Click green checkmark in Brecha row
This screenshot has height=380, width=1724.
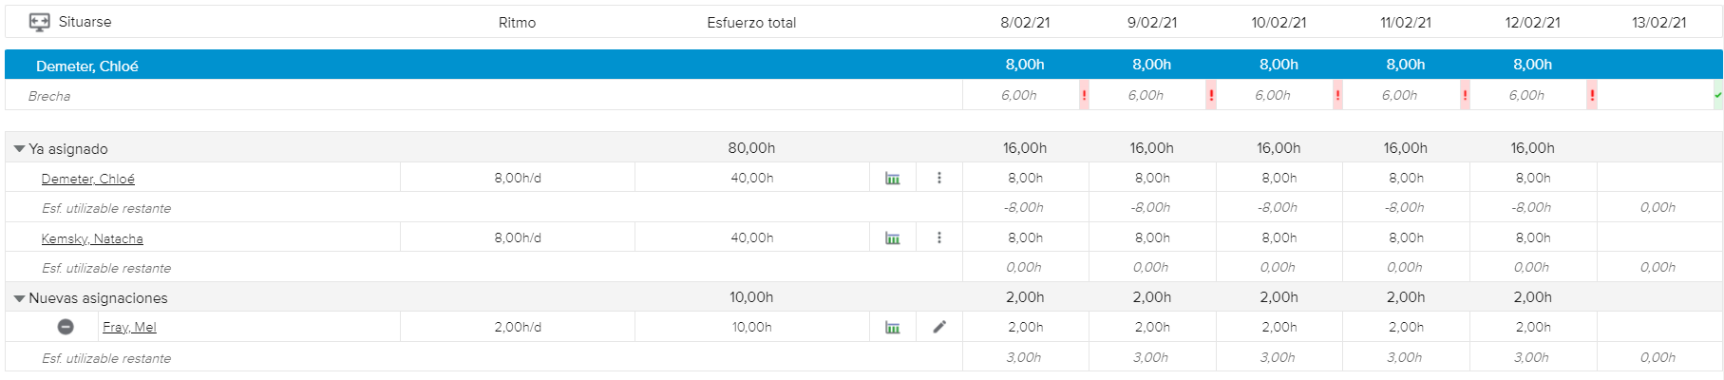[1717, 95]
